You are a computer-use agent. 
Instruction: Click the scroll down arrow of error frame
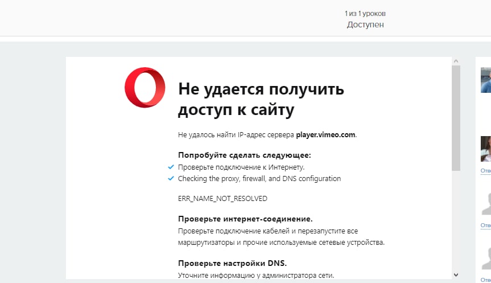pos(456,275)
